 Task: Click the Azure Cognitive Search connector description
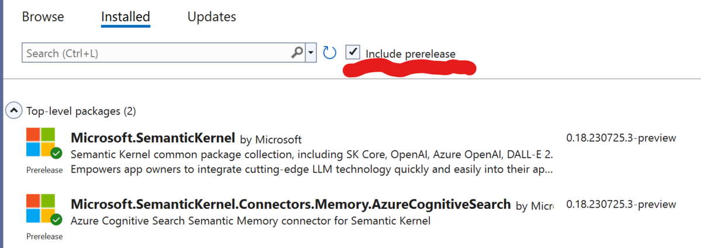250,221
